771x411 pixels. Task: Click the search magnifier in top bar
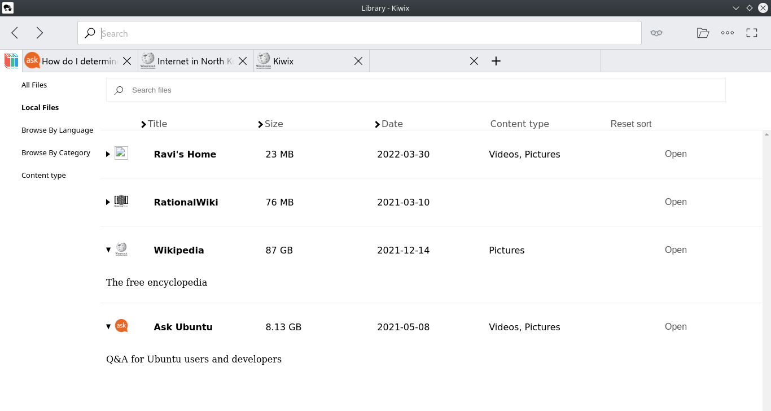(x=90, y=33)
